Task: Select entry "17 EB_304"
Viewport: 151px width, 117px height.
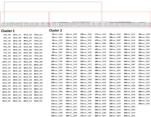Action: click(x=7, y=83)
